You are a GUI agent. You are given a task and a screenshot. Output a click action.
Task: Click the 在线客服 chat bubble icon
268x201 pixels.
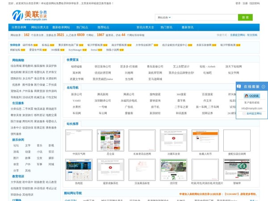[x=239, y=87]
